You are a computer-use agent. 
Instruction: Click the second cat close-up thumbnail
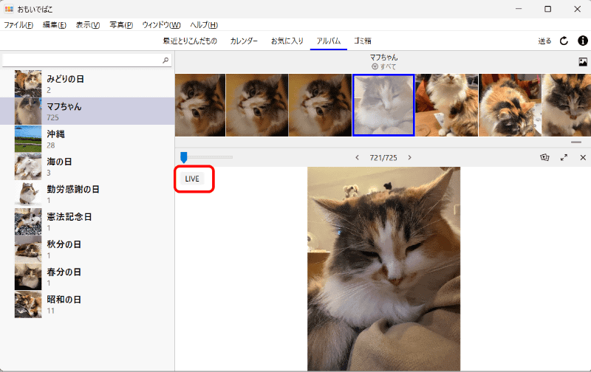257,105
